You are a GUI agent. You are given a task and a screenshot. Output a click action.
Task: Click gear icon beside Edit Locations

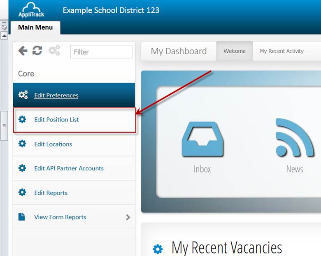(22, 144)
